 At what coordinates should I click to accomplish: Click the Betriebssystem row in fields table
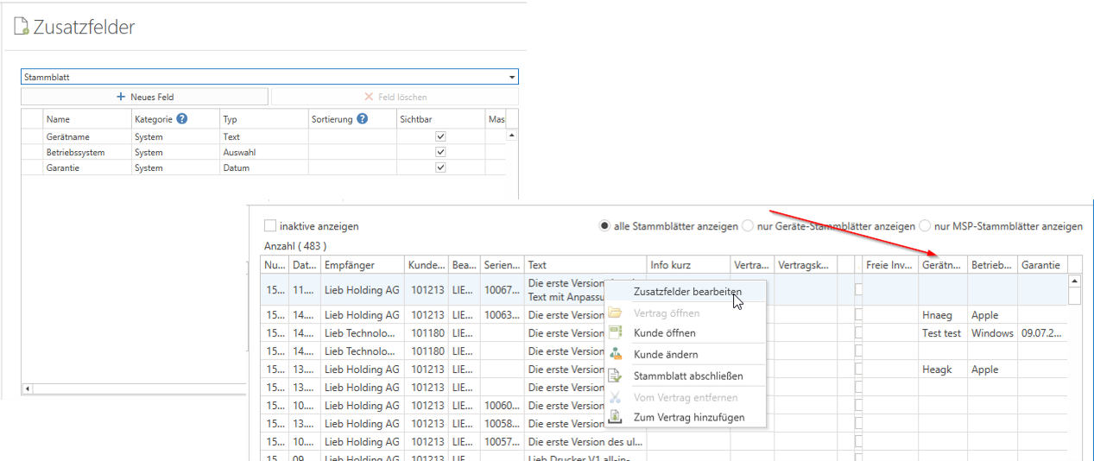(76, 152)
